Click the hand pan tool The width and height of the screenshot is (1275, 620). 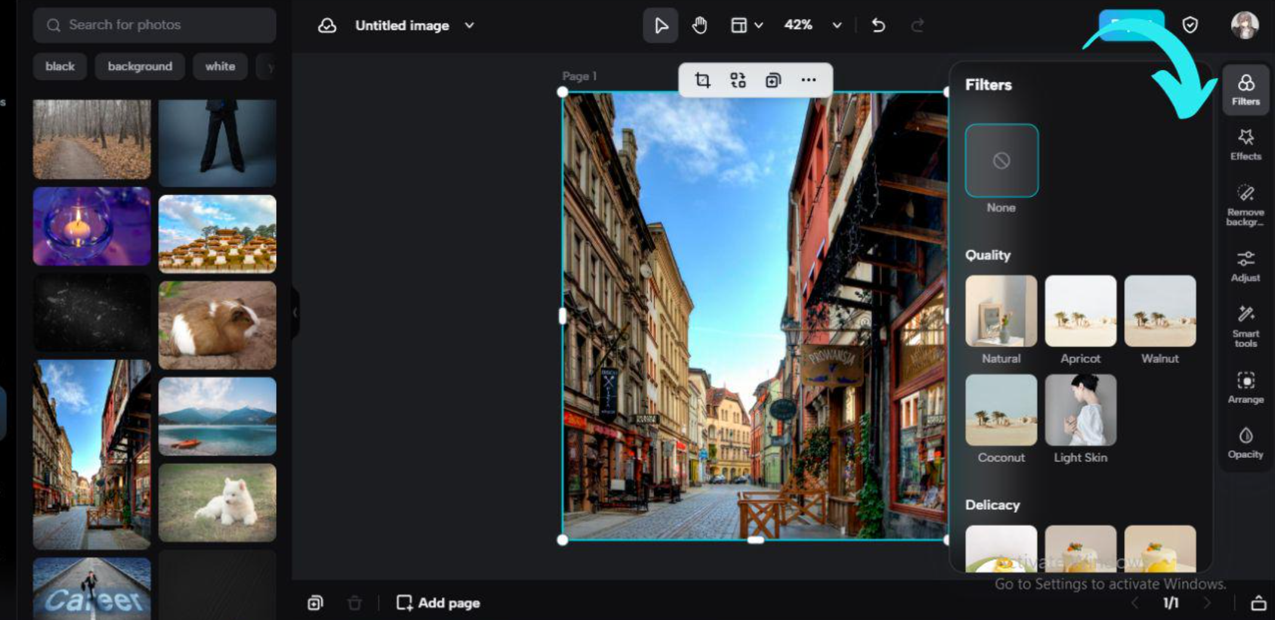(700, 26)
